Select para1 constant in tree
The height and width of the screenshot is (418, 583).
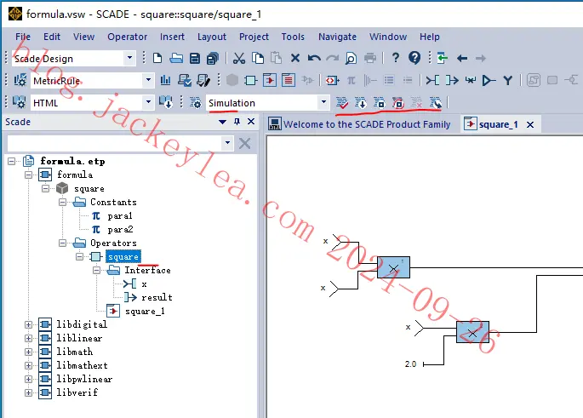pyautogui.click(x=120, y=216)
